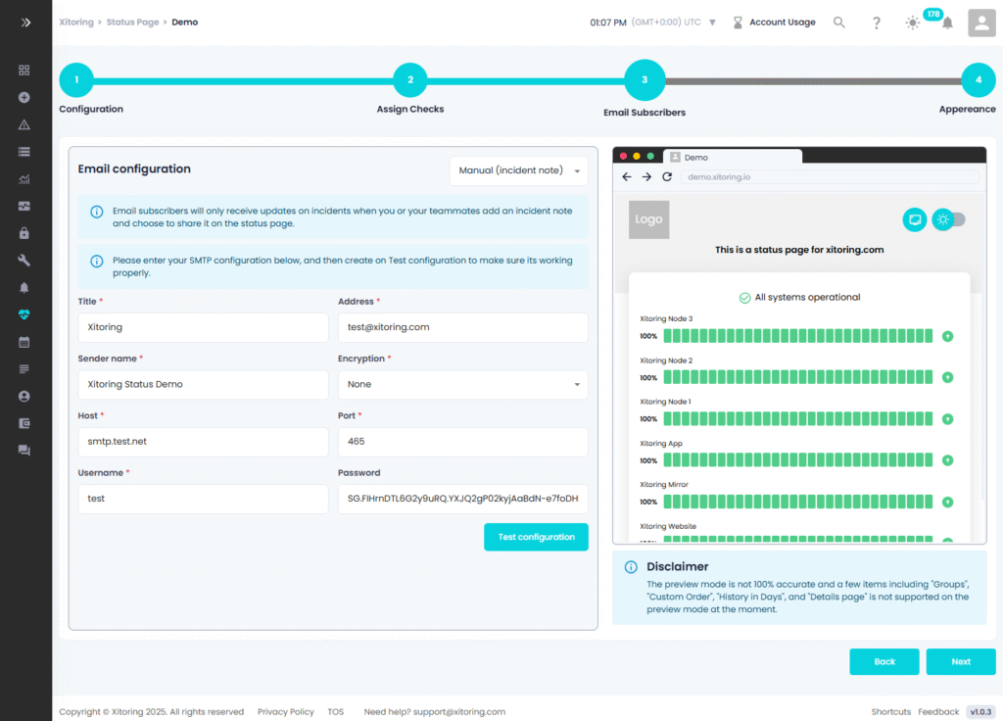Click the v1.0.3 version badge
Screen dimensions: 1003x721
coord(980,712)
